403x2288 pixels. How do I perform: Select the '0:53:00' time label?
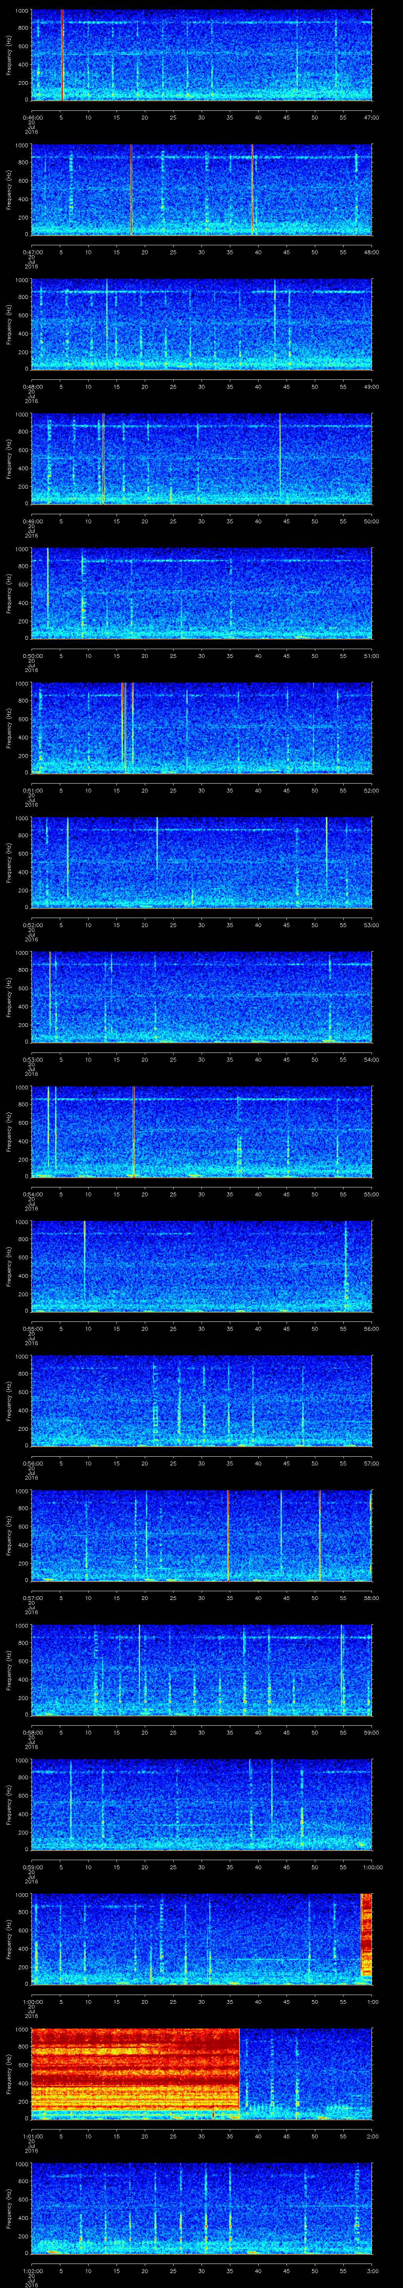tap(32, 1060)
